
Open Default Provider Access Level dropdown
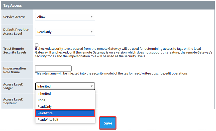[x=65, y=32]
